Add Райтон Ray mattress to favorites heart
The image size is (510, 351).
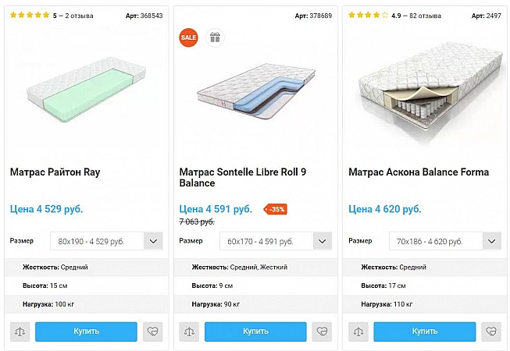point(153,331)
